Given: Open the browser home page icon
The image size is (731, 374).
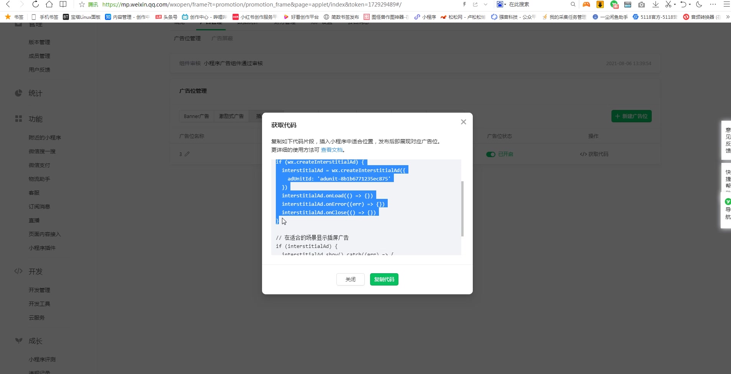Looking at the screenshot, I should (49, 4).
